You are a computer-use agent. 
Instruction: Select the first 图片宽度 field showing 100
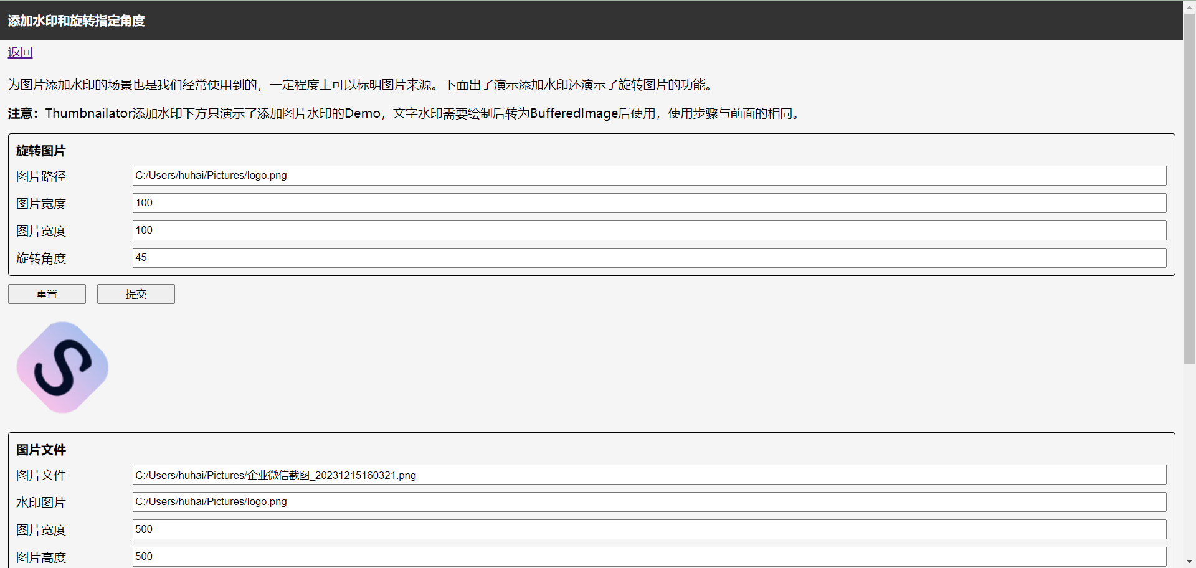[436, 203]
